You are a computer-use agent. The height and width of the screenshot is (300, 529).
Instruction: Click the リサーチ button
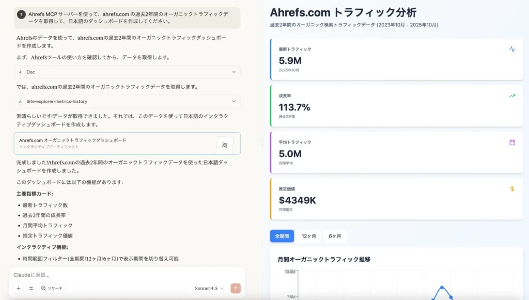[x=52, y=289]
